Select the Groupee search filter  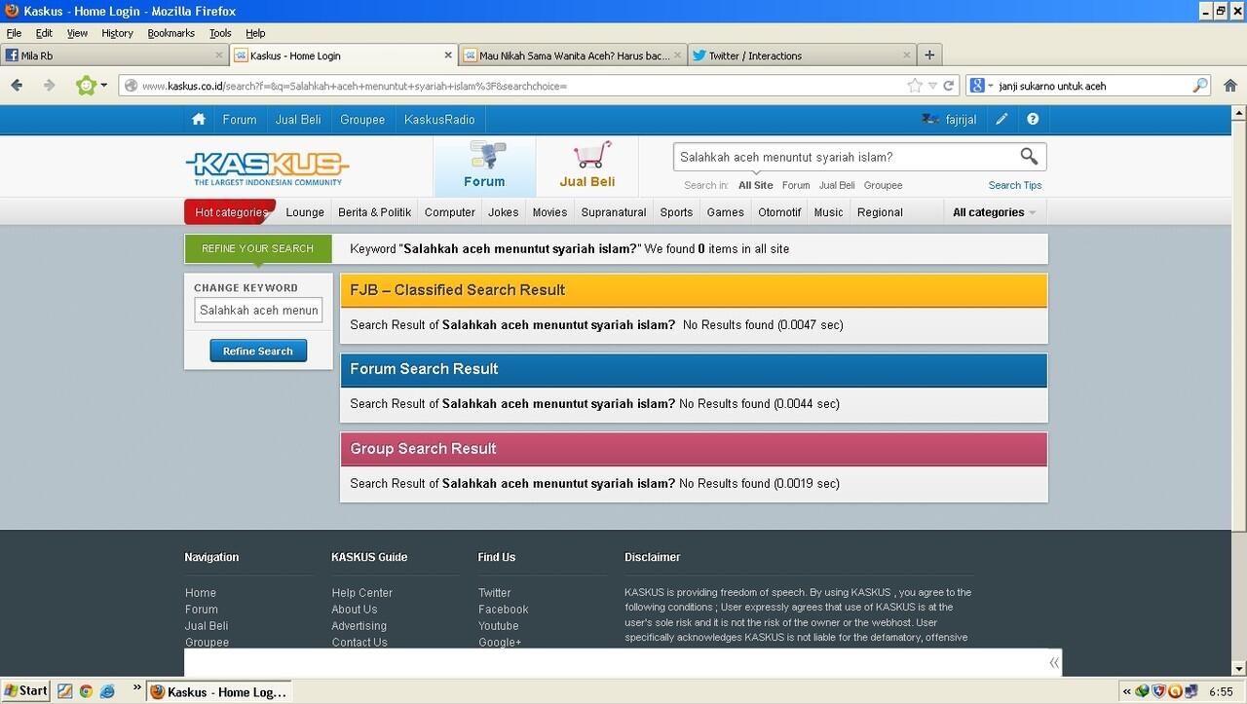pyautogui.click(x=883, y=185)
